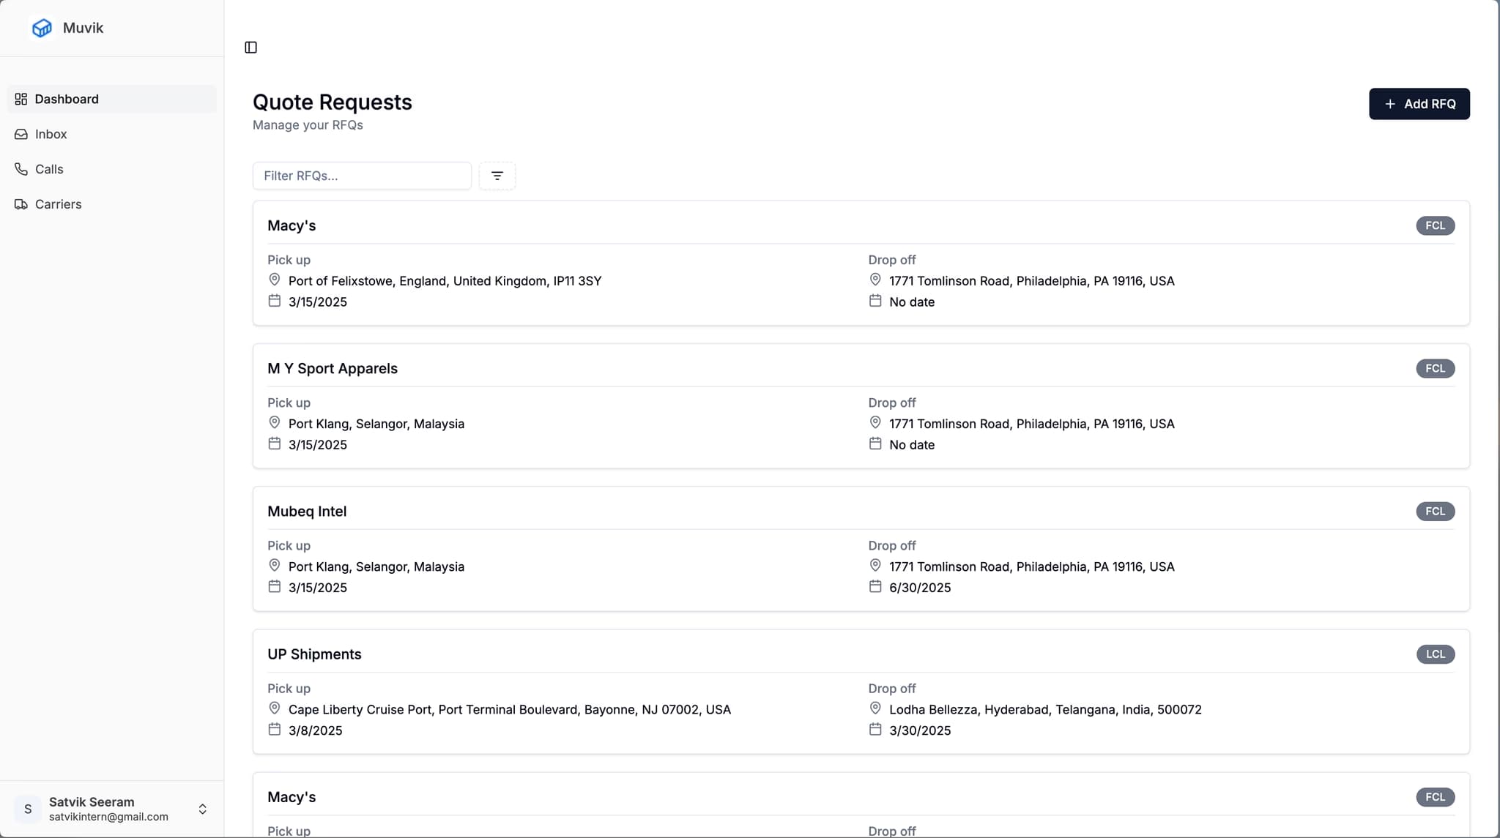Toggle the sidebar panel icon
Image resolution: width=1500 pixels, height=838 pixels.
click(x=250, y=48)
